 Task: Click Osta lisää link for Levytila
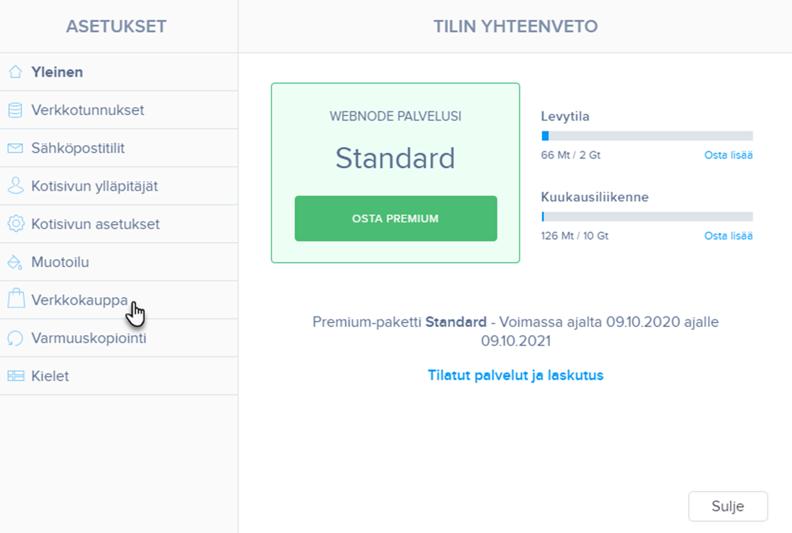[x=728, y=155]
